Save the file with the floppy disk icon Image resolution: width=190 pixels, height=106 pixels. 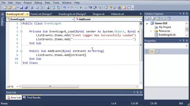point(21,8)
